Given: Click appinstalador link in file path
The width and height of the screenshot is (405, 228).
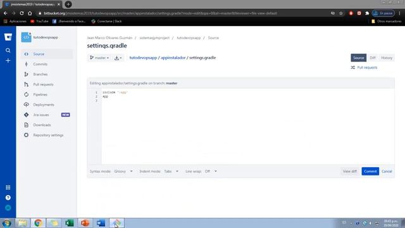Looking at the screenshot, I should (x=173, y=58).
